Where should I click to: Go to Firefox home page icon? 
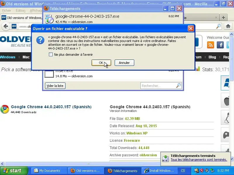[228, 26]
